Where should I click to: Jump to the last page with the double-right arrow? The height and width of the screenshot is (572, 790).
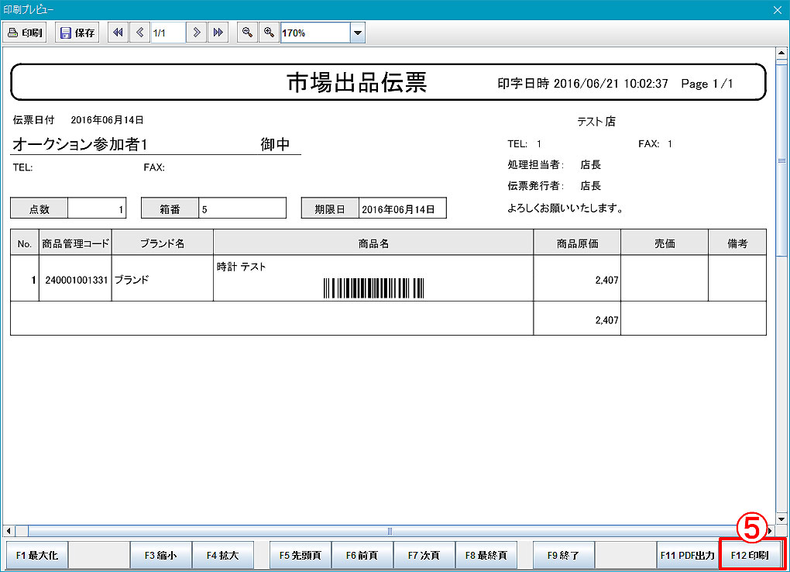tap(218, 32)
